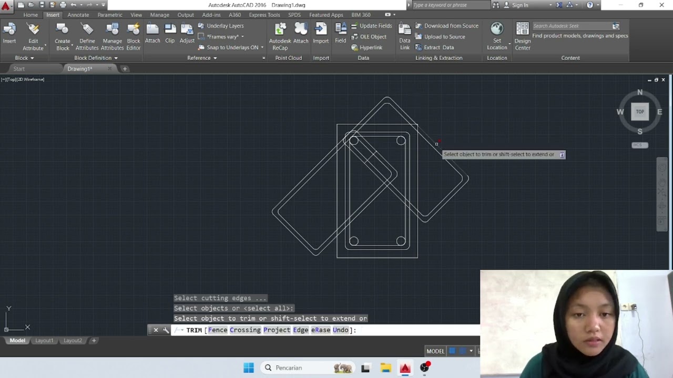
Task: Choose the eRase option in command line
Action: coord(321,330)
